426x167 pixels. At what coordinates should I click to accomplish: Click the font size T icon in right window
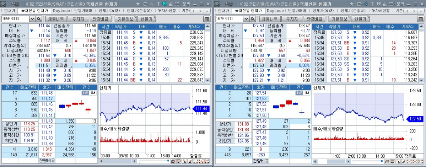(x=372, y=4)
